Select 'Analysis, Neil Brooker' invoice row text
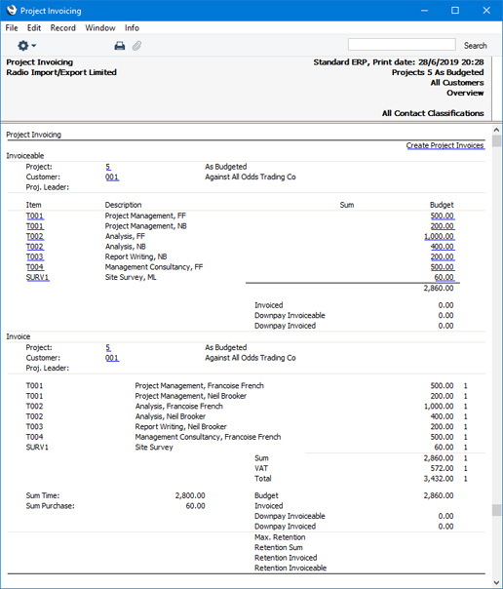 point(170,416)
